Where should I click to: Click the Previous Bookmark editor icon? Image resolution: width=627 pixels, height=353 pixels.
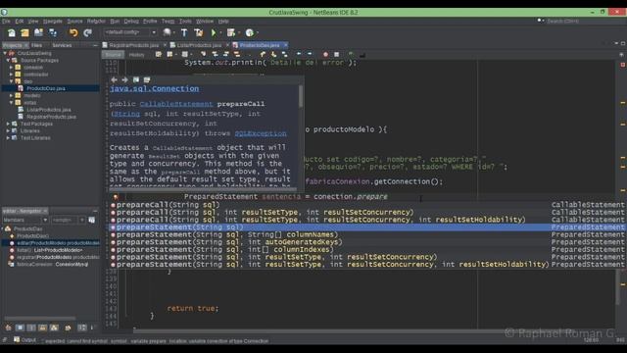263,54
